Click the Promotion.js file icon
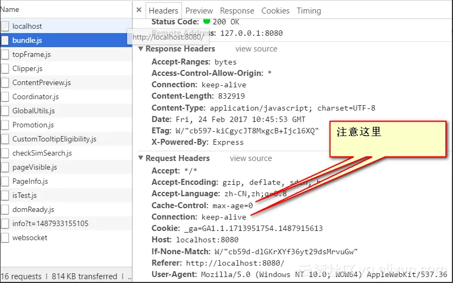The image size is (453, 283). pyautogui.click(x=5, y=125)
